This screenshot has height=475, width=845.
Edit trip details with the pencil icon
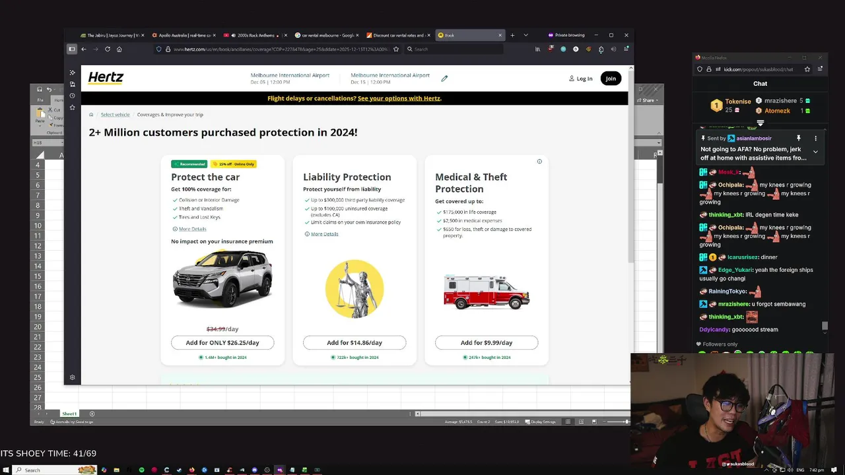click(x=444, y=78)
